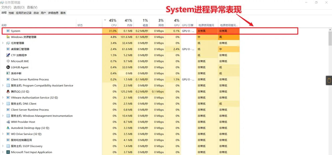Click the VMware Authorization Service icon
The height and width of the screenshot is (155, 332).
pyautogui.click(x=8, y=98)
